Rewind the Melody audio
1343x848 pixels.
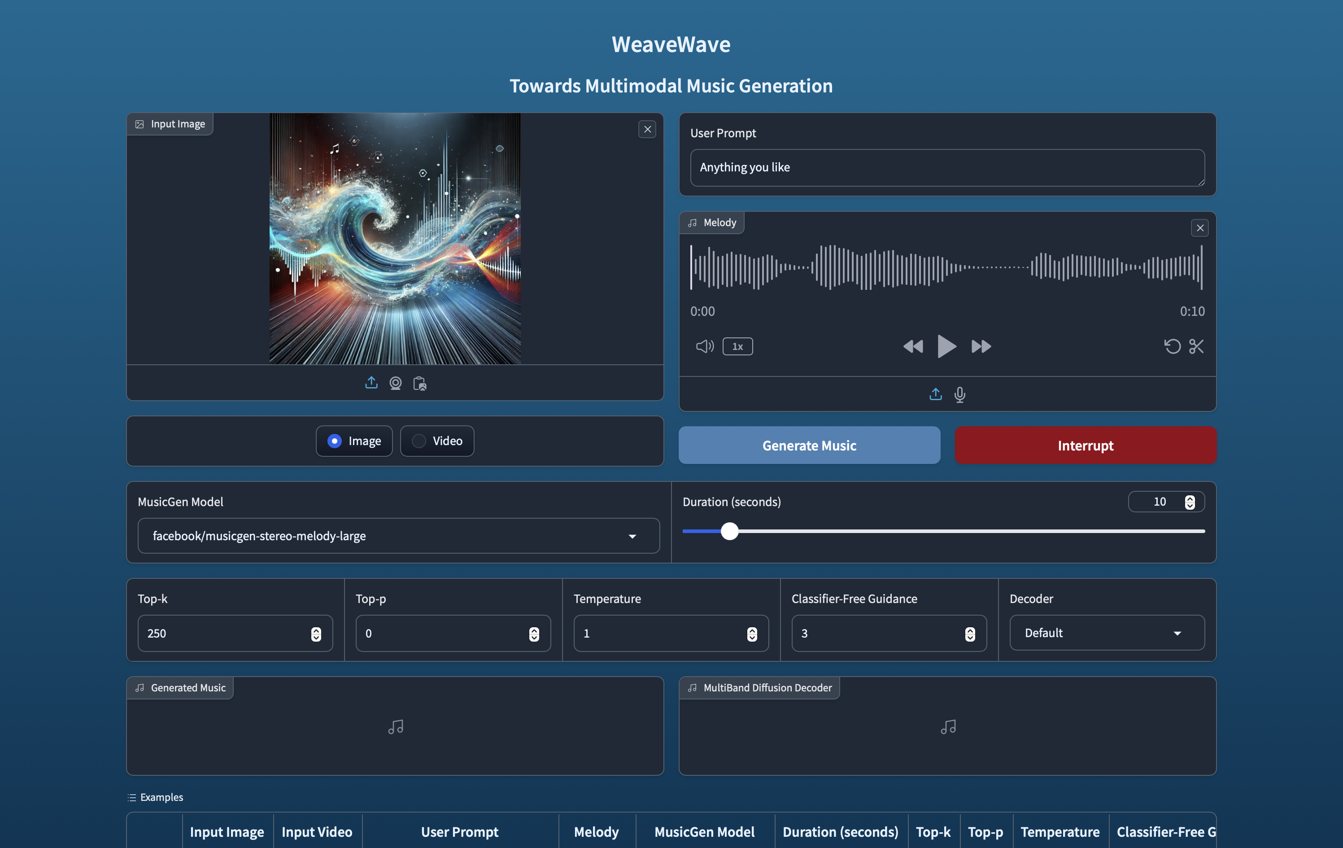click(913, 346)
